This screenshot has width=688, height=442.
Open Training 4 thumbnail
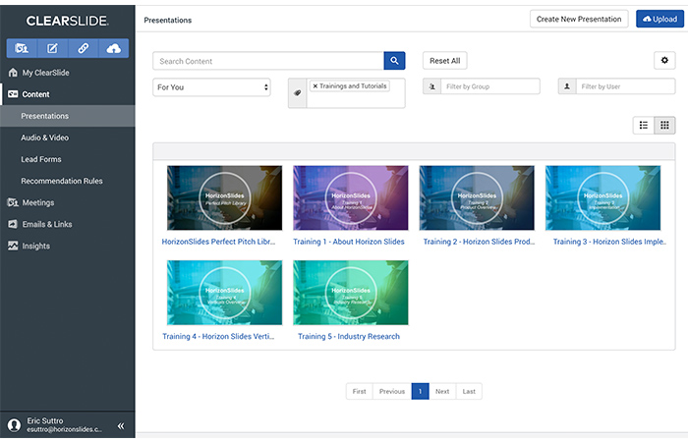[x=225, y=293]
